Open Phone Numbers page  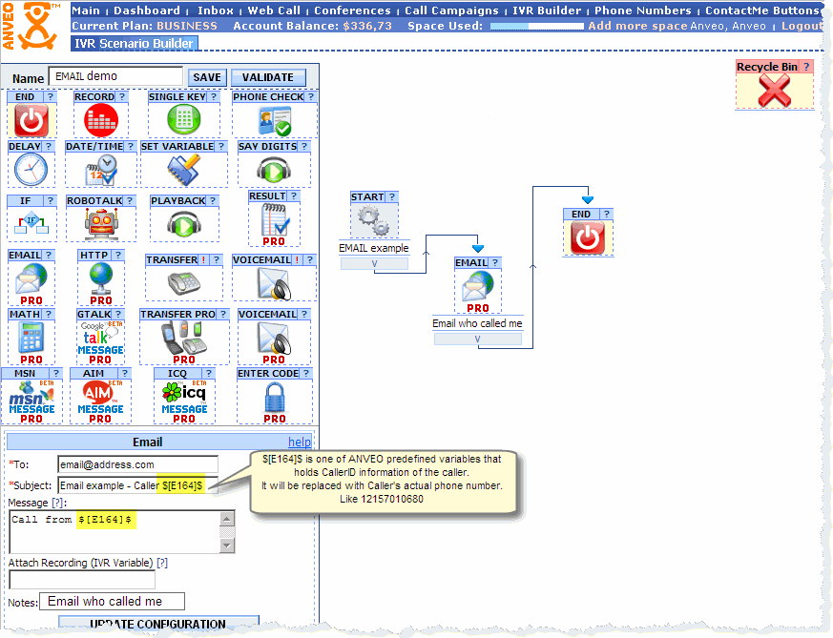click(643, 10)
